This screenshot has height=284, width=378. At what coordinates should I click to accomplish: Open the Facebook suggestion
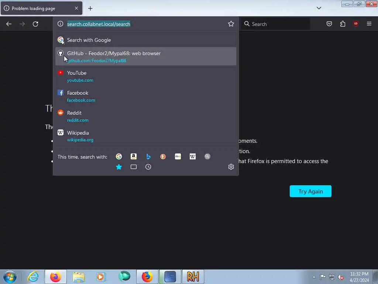coord(145,96)
